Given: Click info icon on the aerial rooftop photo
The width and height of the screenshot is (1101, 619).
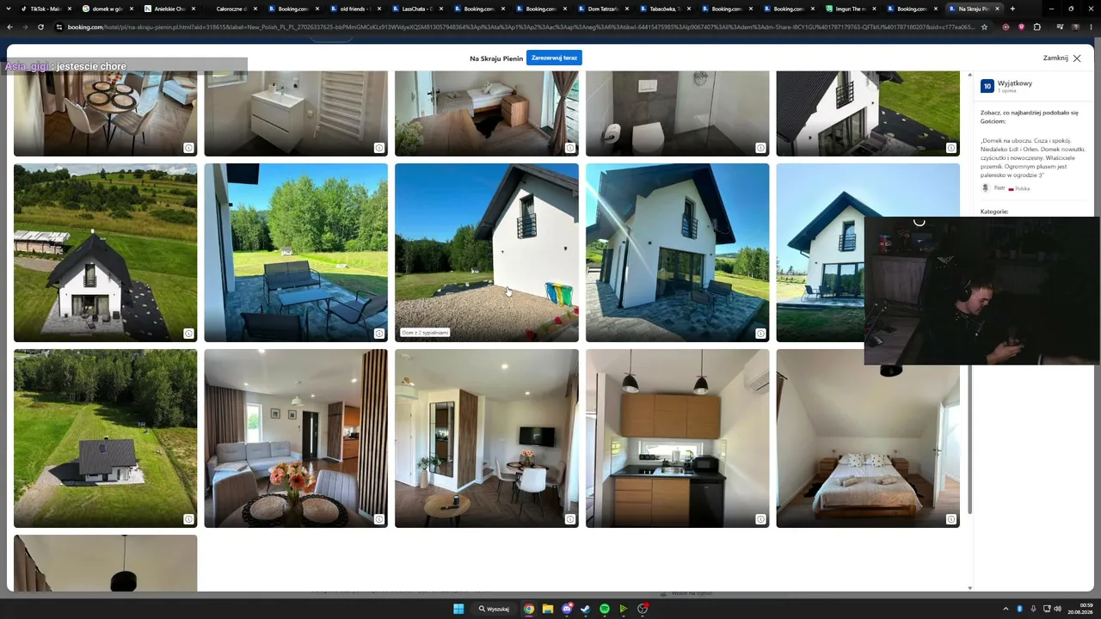Looking at the screenshot, I should [189, 519].
